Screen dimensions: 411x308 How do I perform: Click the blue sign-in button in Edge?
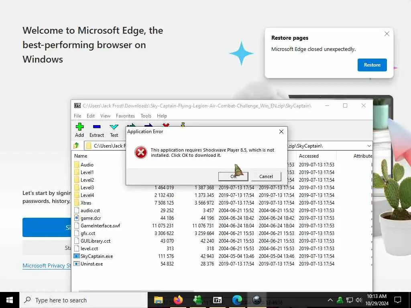[47, 227]
